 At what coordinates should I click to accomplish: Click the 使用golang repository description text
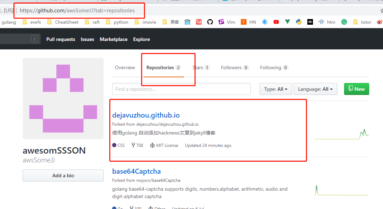[164, 133]
